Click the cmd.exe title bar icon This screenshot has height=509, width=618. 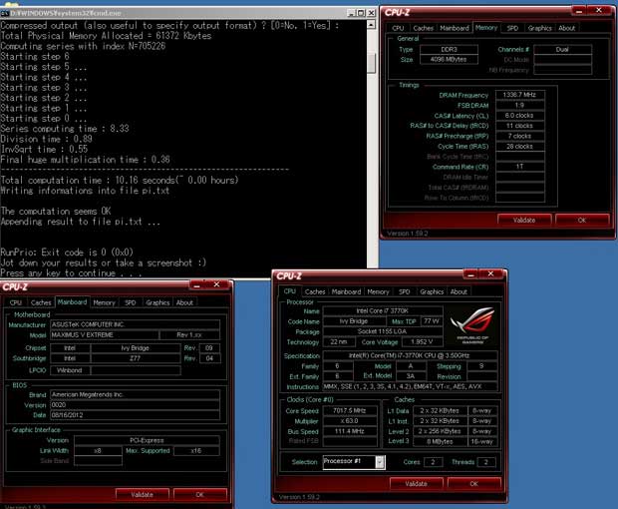click(4, 13)
